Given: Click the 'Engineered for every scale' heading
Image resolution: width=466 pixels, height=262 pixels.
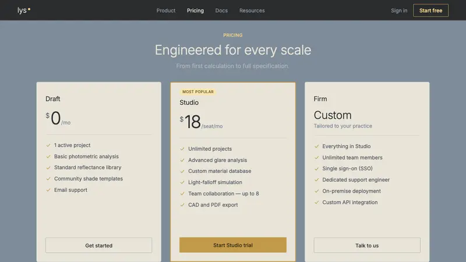Looking at the screenshot, I should pyautogui.click(x=232, y=50).
